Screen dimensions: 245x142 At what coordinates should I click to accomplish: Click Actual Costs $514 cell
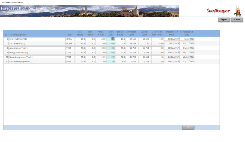point(145,62)
